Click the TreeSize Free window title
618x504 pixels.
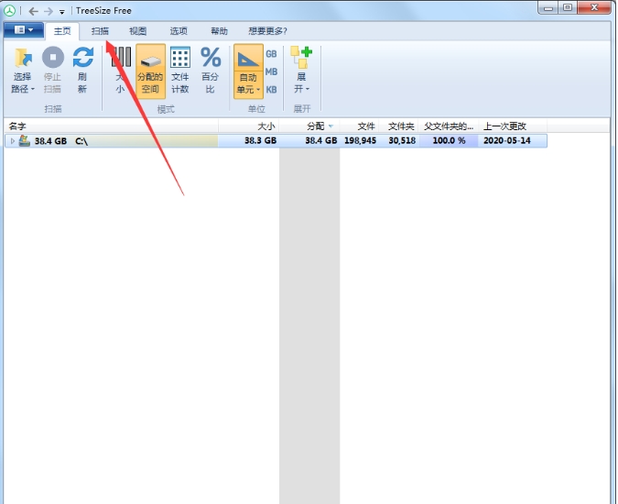(103, 11)
